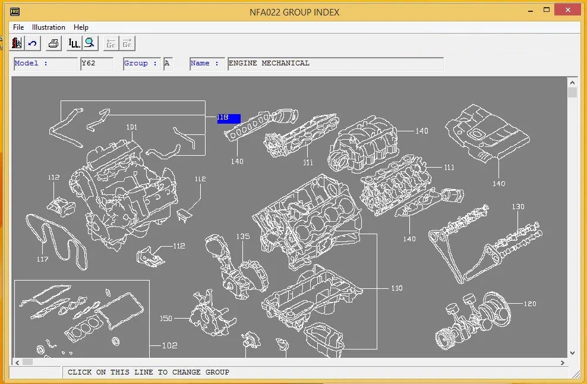Click the undo/back arrow icon

(33, 43)
